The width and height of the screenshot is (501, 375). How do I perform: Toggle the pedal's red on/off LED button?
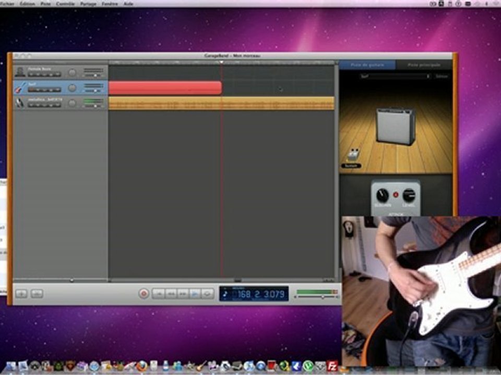click(x=396, y=194)
